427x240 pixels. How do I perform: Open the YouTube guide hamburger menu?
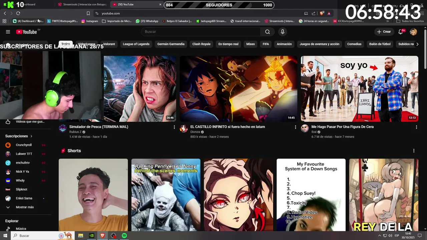8,32
